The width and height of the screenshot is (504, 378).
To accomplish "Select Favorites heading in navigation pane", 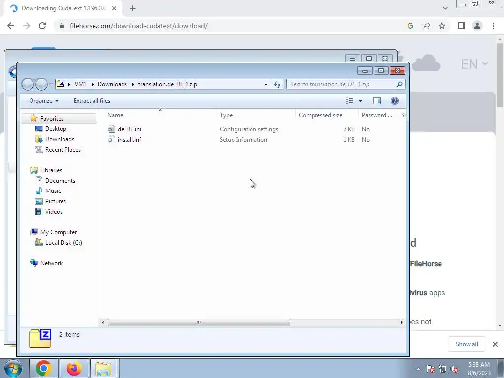I will (x=52, y=119).
